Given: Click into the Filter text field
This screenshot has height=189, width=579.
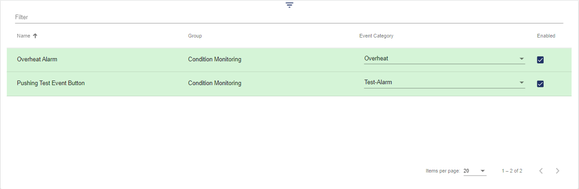Looking at the screenshot, I should (x=288, y=17).
